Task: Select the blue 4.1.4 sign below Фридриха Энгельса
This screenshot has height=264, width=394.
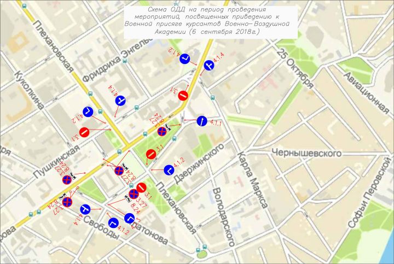Action: 121,100
